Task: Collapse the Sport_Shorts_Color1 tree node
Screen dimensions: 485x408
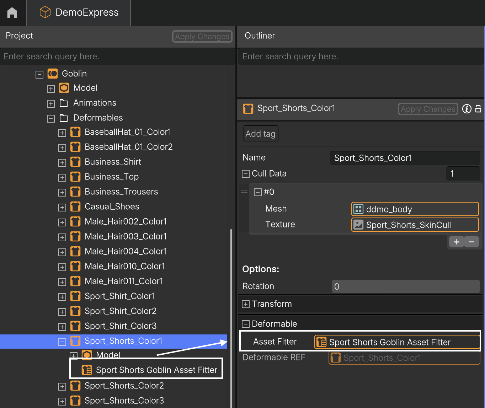Action: (62, 342)
